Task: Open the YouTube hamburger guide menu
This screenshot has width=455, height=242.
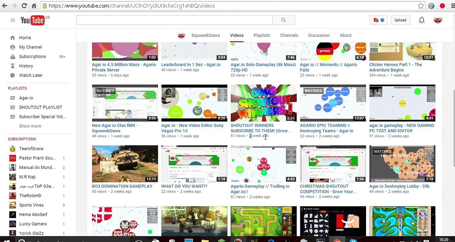Action: tap(13, 20)
